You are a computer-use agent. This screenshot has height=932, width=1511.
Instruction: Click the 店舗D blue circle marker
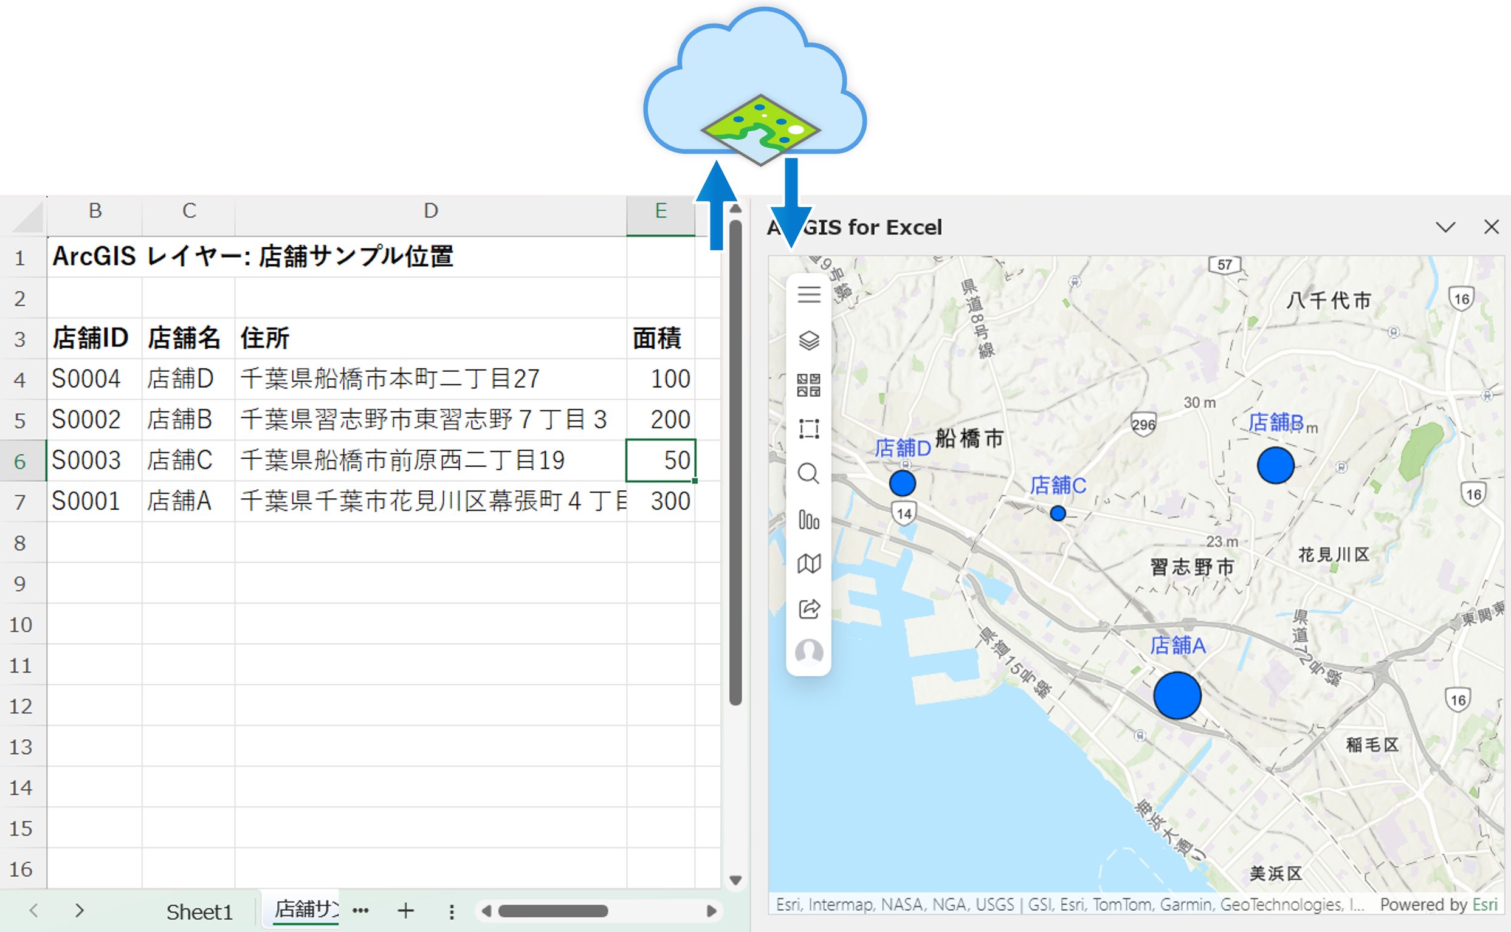pyautogui.click(x=903, y=483)
